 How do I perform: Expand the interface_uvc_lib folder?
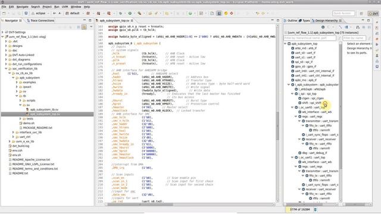[x=13, y=133]
